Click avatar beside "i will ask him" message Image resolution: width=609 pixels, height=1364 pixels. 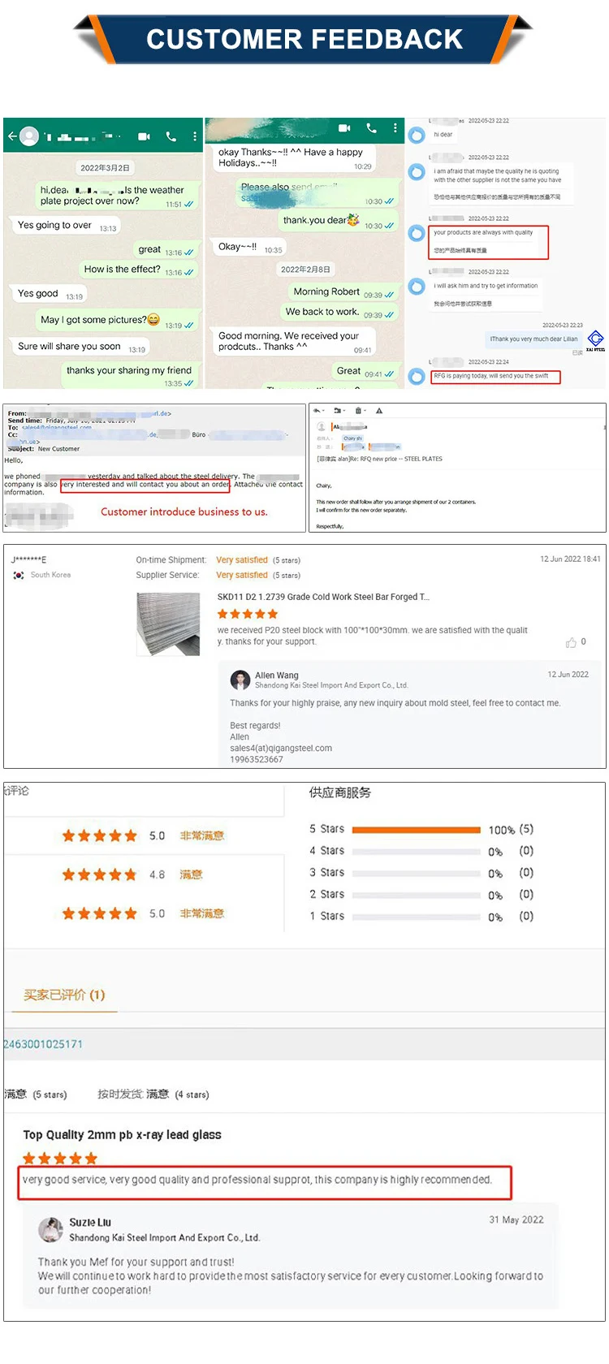(x=417, y=287)
